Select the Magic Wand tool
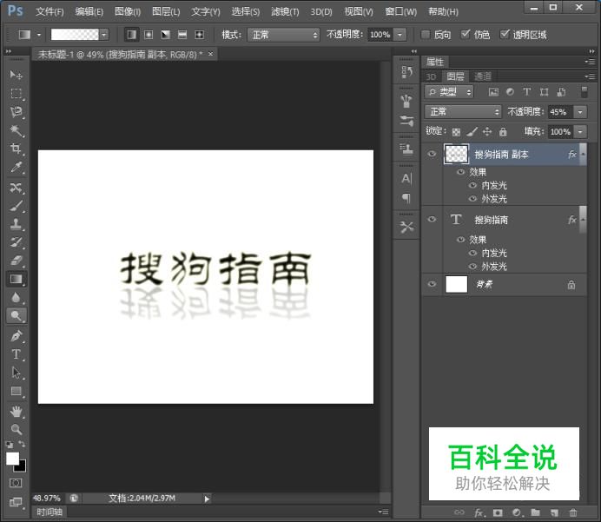Screen dimensions: 601x522 click(16, 130)
